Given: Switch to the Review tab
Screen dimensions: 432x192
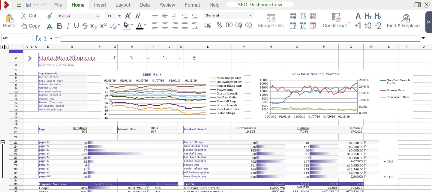Looking at the screenshot, I should pyautogui.click(x=167, y=5).
